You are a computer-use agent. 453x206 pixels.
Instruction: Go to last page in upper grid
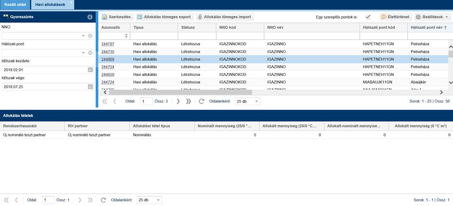pyautogui.click(x=188, y=101)
